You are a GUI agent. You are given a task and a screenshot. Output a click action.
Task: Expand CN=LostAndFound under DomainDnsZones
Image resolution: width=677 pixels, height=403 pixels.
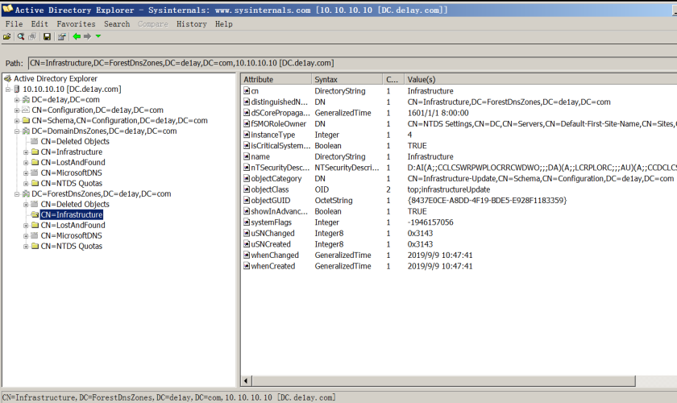point(26,163)
